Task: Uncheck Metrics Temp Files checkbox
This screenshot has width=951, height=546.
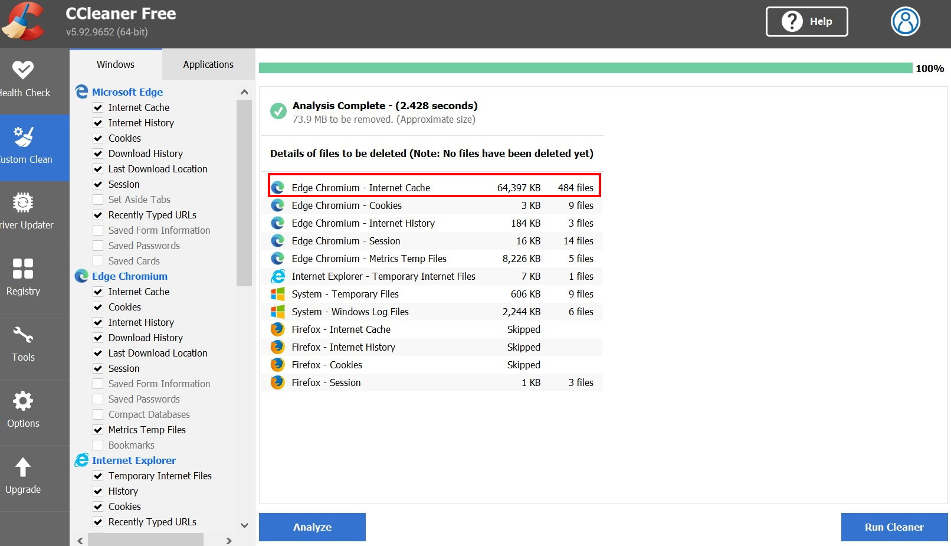Action: (x=98, y=430)
